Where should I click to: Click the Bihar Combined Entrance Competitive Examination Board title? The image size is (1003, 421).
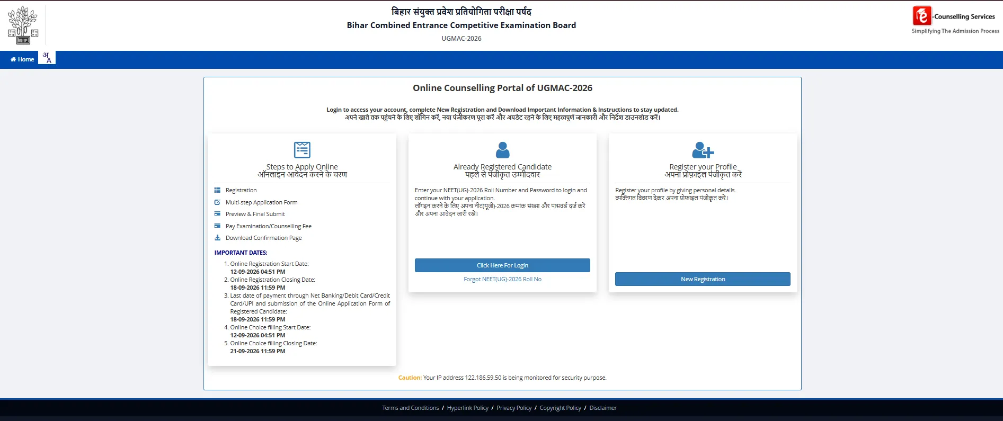[461, 25]
